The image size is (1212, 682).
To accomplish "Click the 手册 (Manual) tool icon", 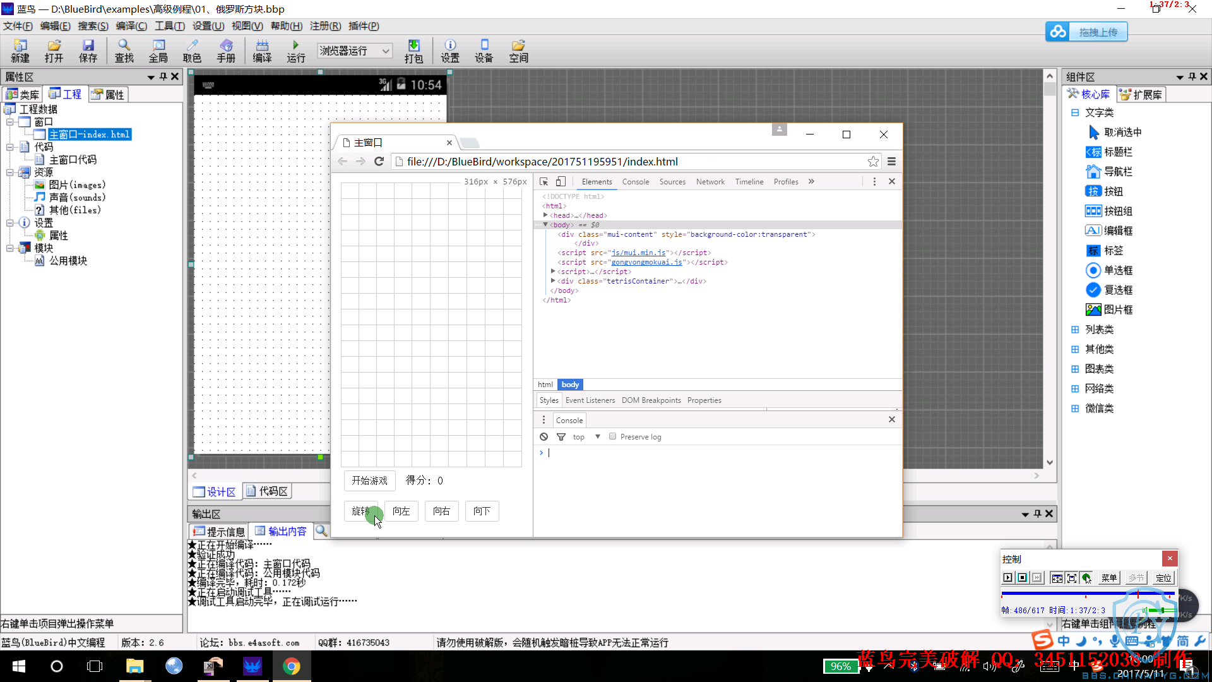I will pos(225,51).
